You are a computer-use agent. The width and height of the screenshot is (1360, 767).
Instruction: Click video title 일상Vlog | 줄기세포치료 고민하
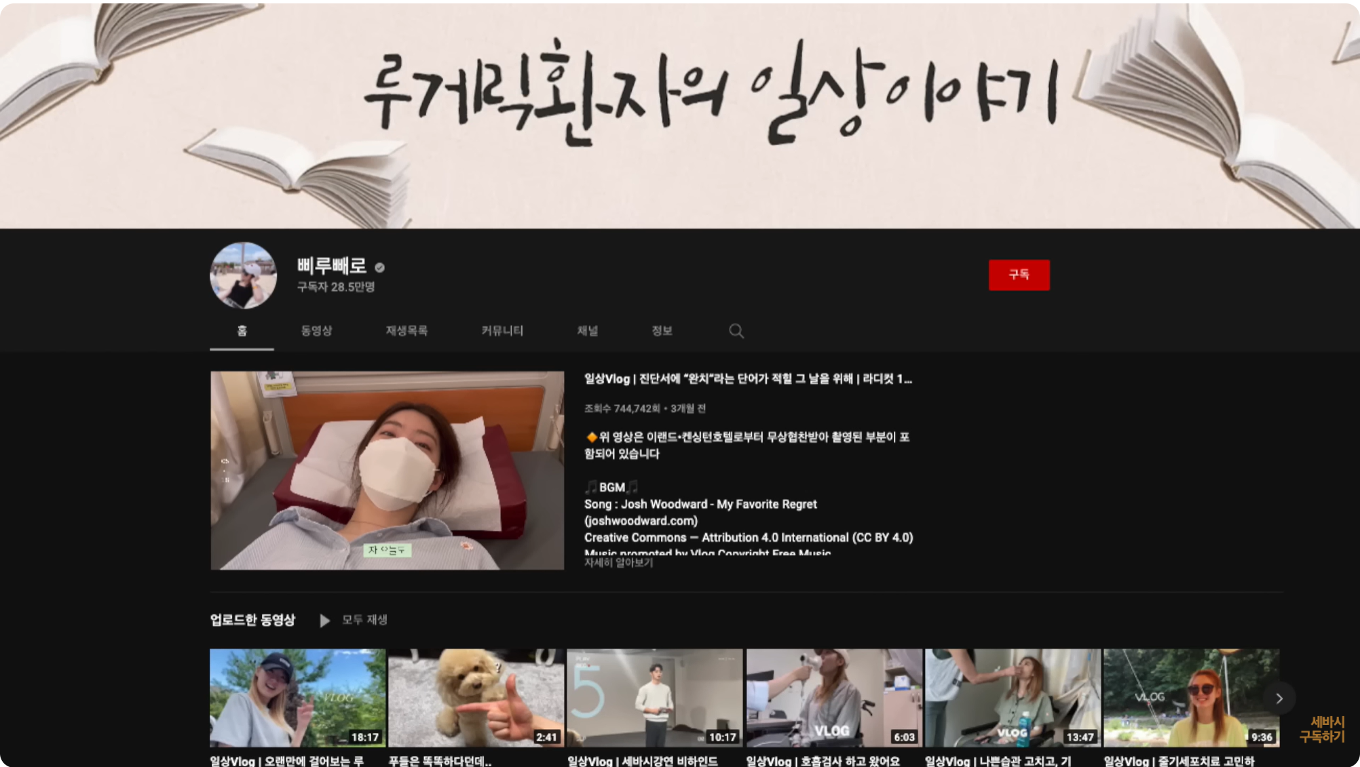pyautogui.click(x=1179, y=761)
